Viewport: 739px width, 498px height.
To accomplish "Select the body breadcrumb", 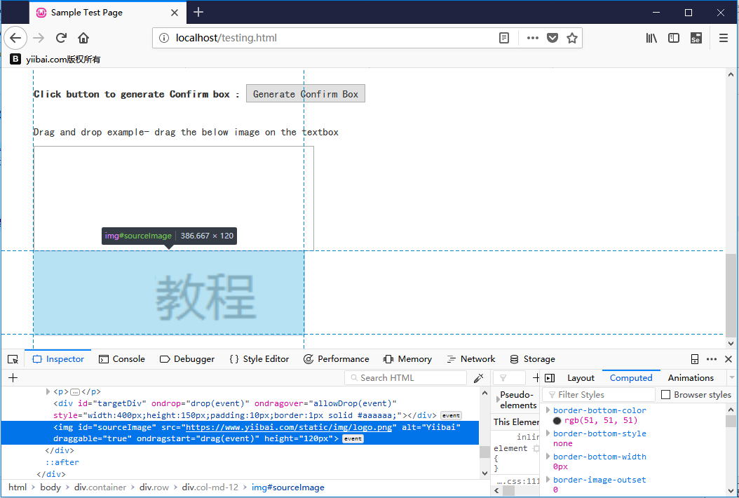I will (x=50, y=487).
